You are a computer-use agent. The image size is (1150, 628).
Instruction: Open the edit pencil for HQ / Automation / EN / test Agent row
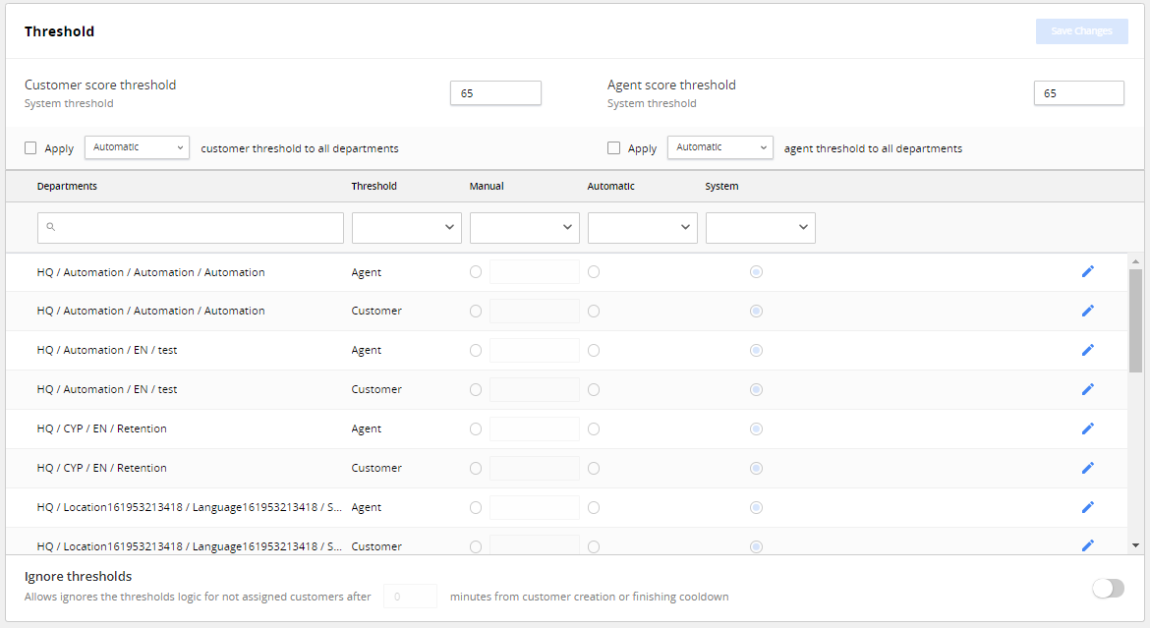(x=1088, y=350)
